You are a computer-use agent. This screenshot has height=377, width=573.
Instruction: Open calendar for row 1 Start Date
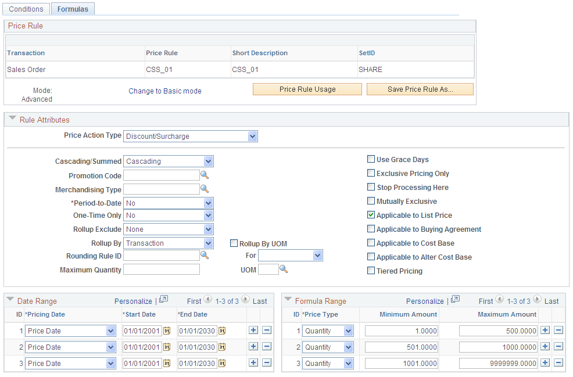click(x=167, y=331)
